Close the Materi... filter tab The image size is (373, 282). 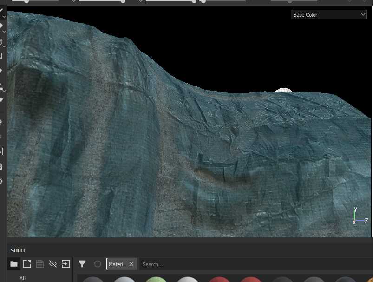[x=131, y=264]
